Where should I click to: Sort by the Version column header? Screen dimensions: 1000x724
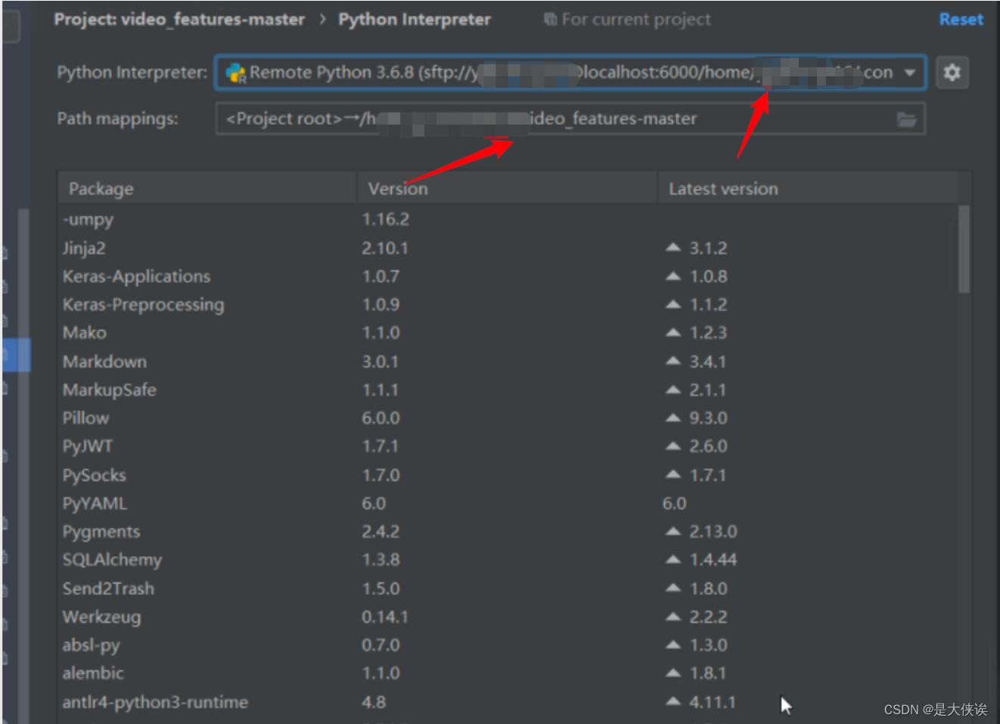coord(507,188)
